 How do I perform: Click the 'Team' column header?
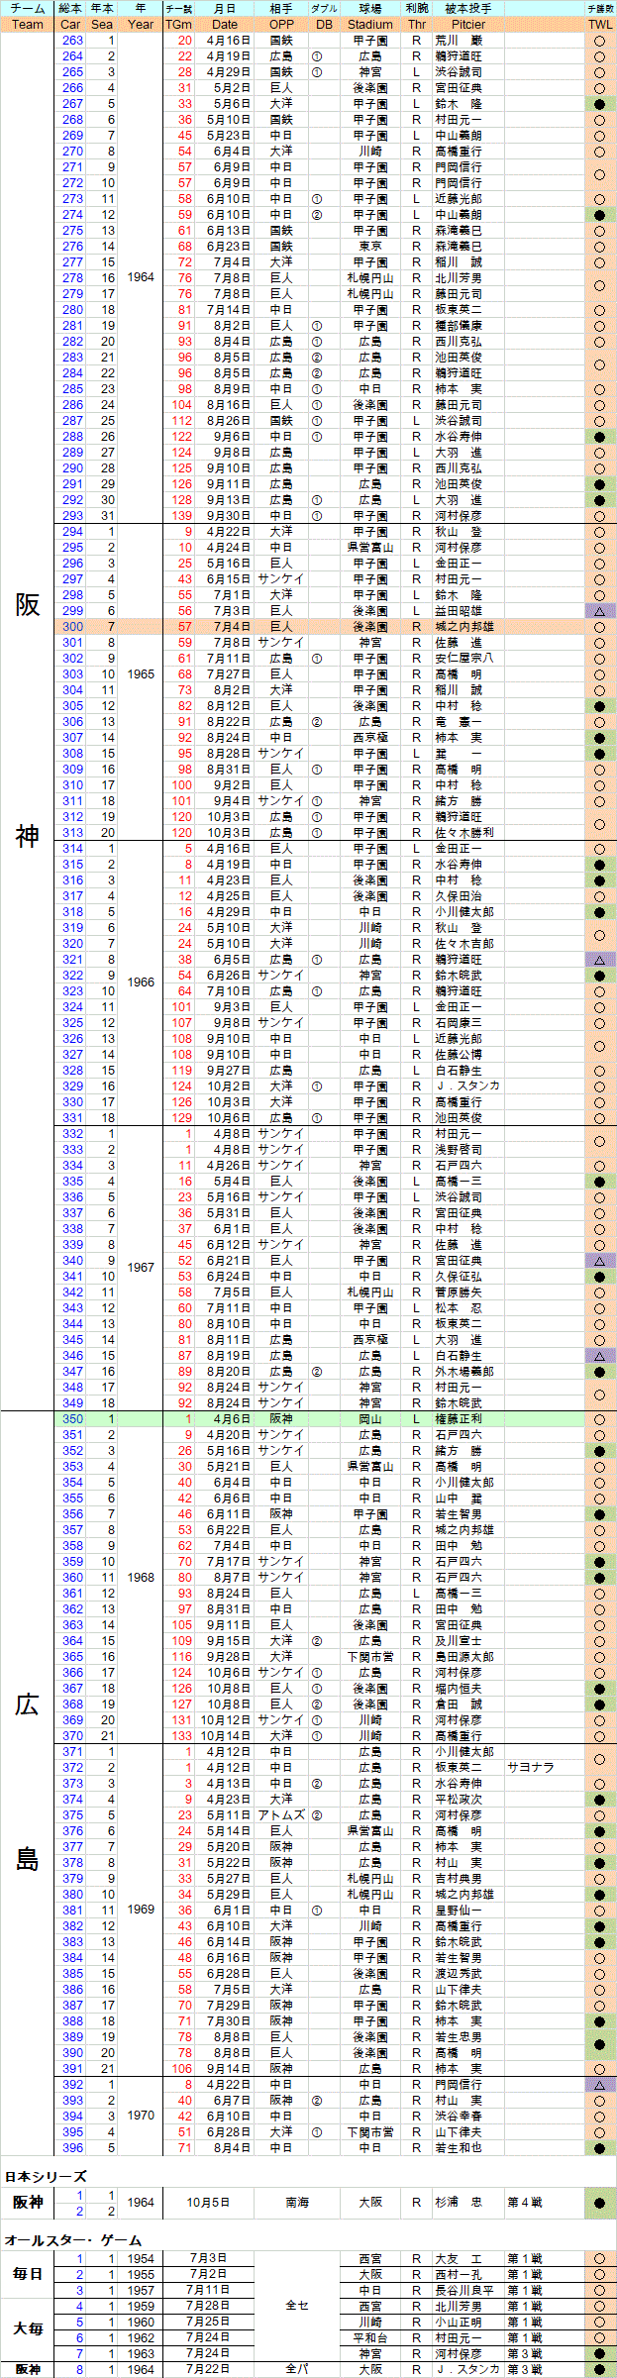[x=29, y=25]
